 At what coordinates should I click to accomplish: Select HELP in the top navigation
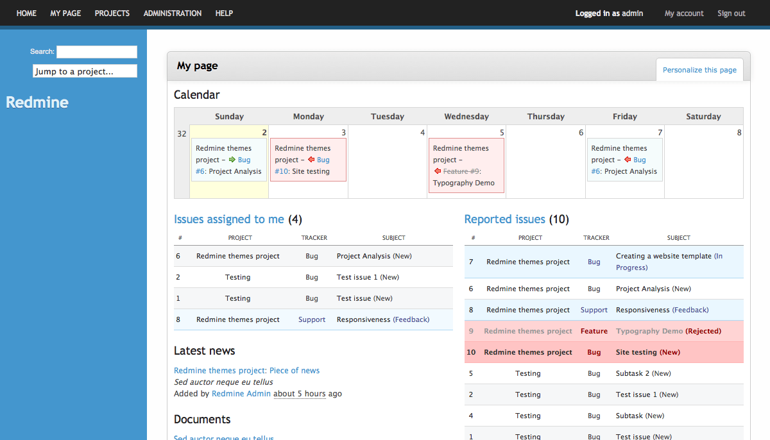point(224,13)
